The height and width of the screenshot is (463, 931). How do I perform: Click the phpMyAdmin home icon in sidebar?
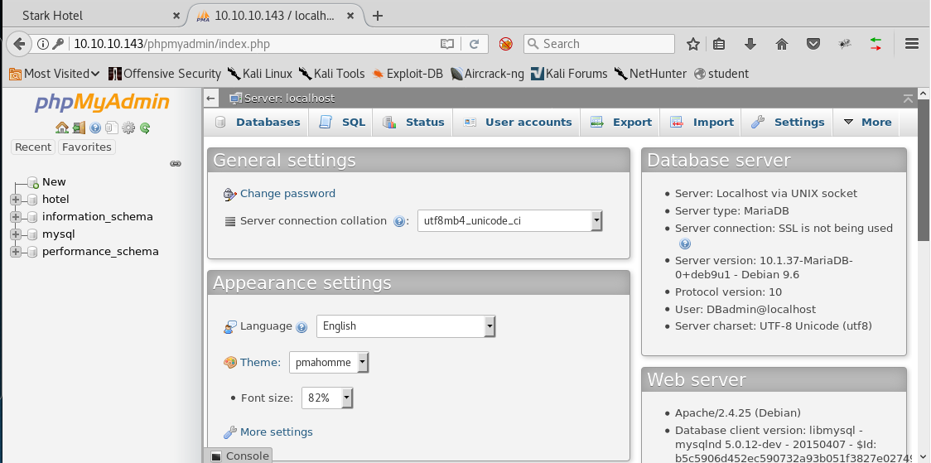click(61, 128)
